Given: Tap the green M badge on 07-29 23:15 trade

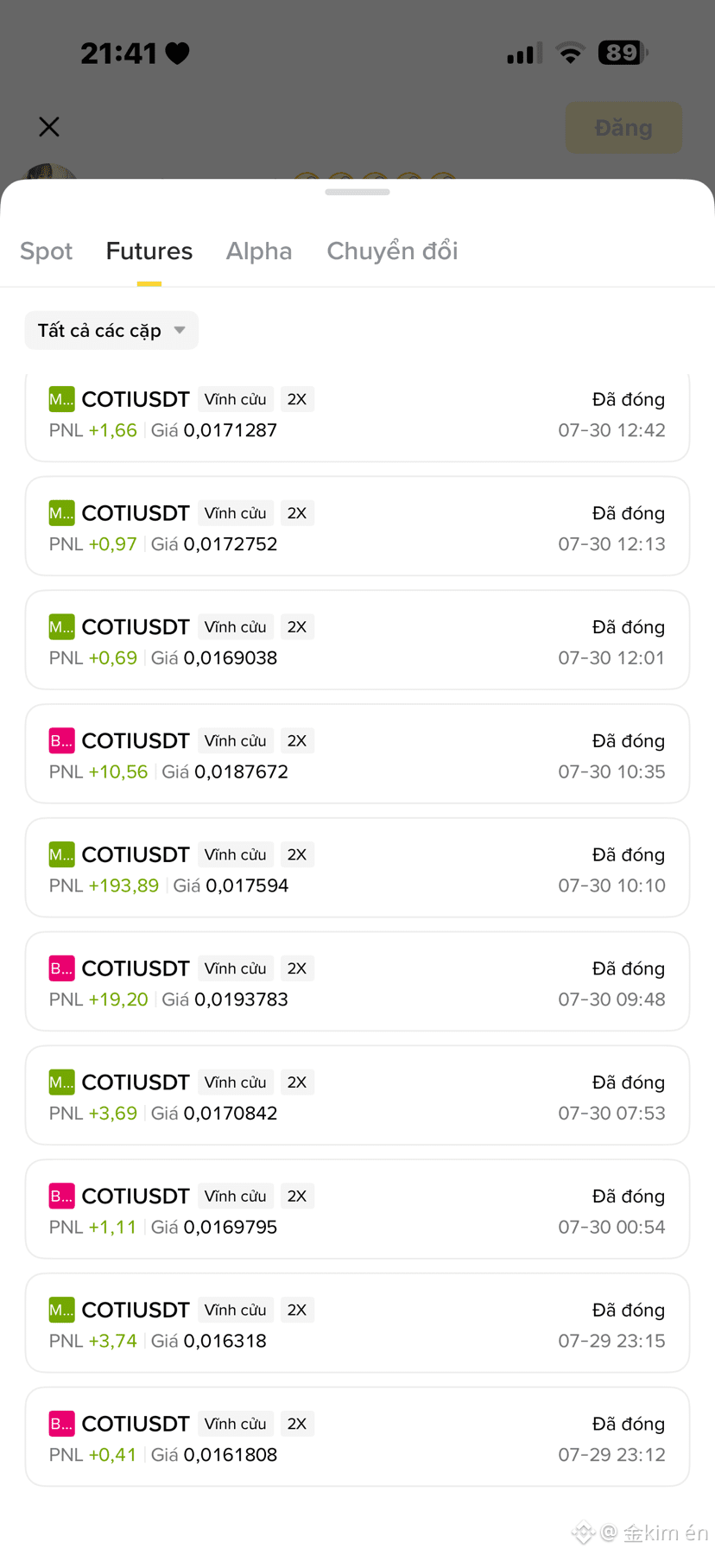Looking at the screenshot, I should pyautogui.click(x=61, y=1310).
